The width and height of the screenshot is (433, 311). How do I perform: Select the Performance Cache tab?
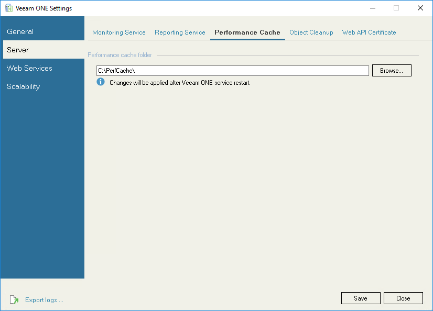click(247, 32)
